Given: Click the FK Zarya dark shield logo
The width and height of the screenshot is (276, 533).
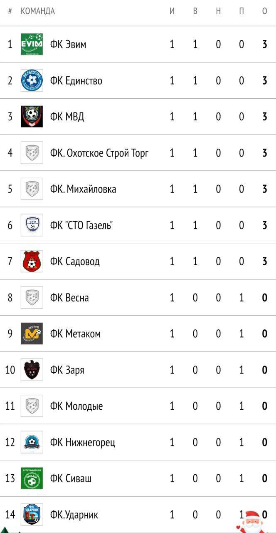Looking at the screenshot, I should 32,370.
